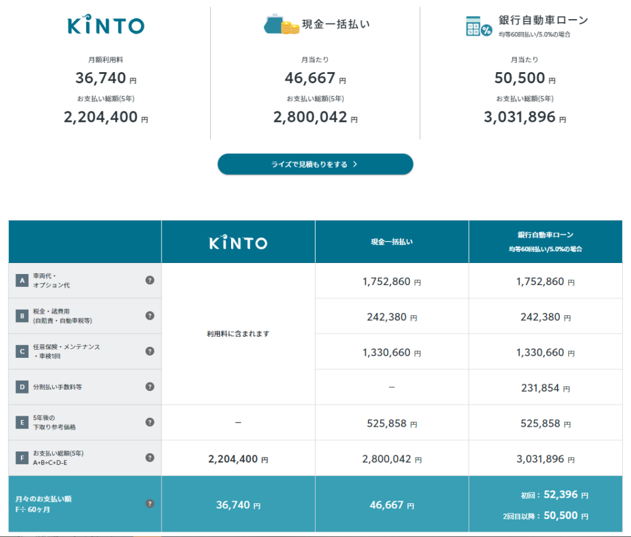Viewport: 631px width, 537px height.
Task: Click help icon for 5年後の下取り参考価格
Action: [x=150, y=422]
